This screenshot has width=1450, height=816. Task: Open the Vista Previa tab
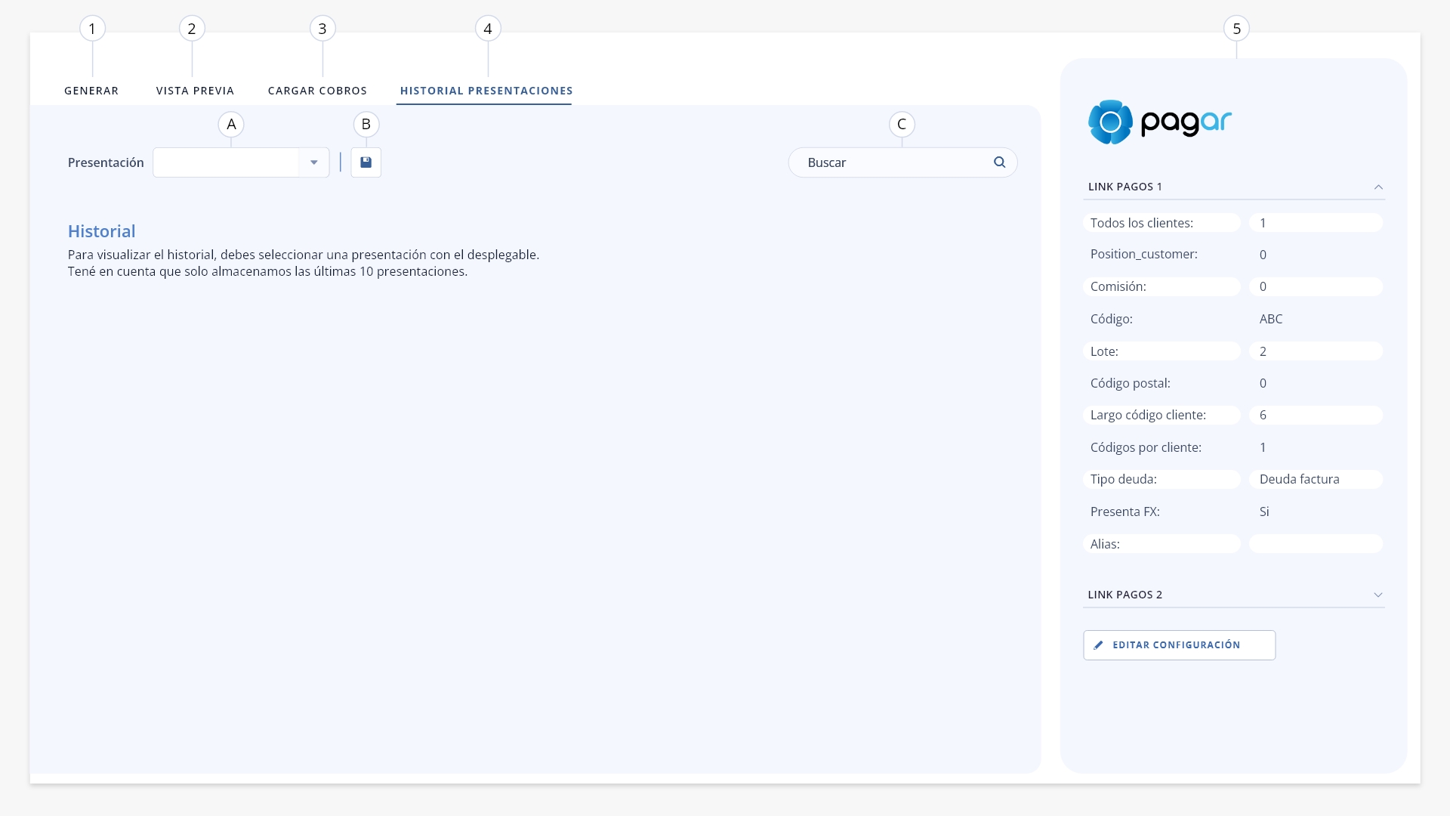[195, 91]
